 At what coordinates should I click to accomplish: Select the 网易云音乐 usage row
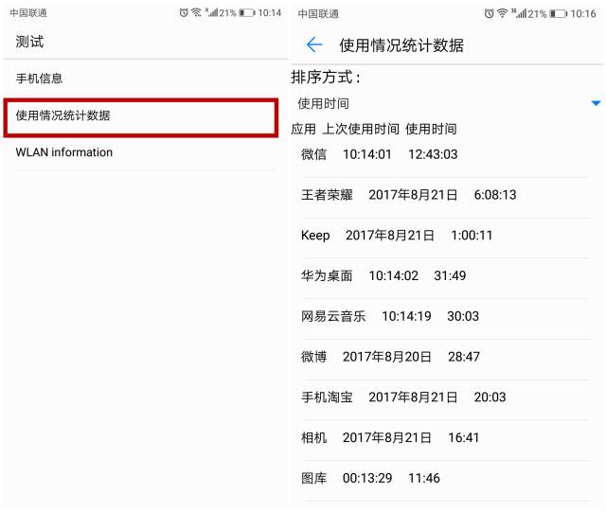(446, 316)
